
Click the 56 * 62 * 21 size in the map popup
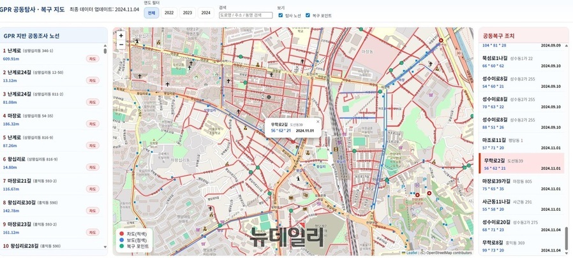[x=281, y=131]
